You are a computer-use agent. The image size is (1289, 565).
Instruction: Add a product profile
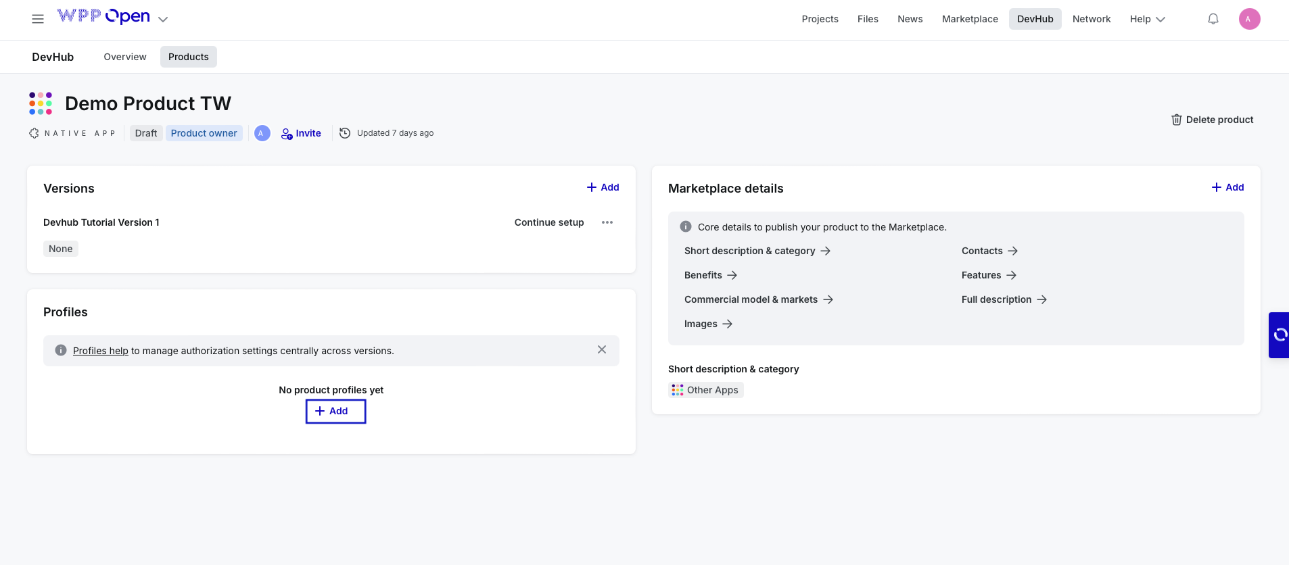(335, 411)
